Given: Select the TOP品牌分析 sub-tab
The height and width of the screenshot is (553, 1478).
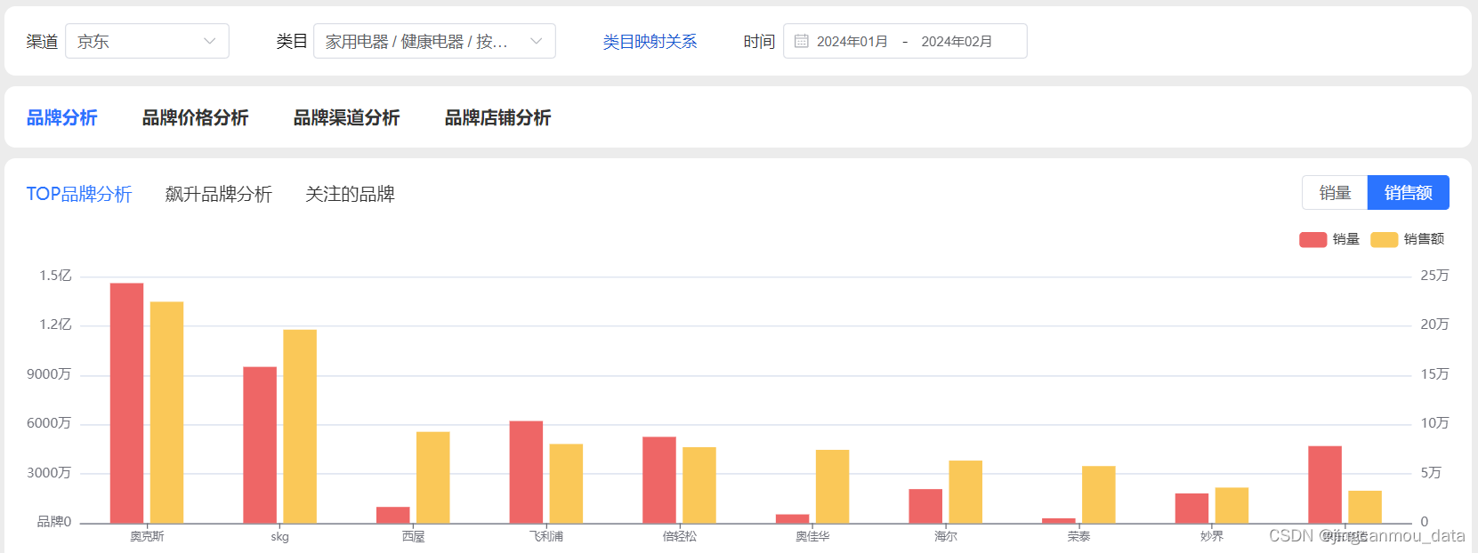Looking at the screenshot, I should click(x=79, y=194).
